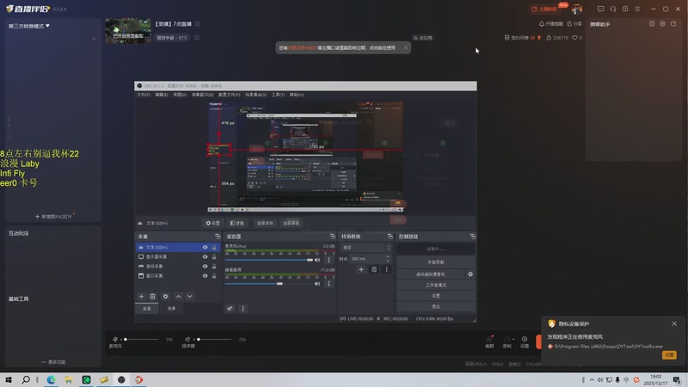The width and height of the screenshot is (688, 387).
Task: Click 选择颜色 in OBS source toolbar
Action: tap(292, 224)
